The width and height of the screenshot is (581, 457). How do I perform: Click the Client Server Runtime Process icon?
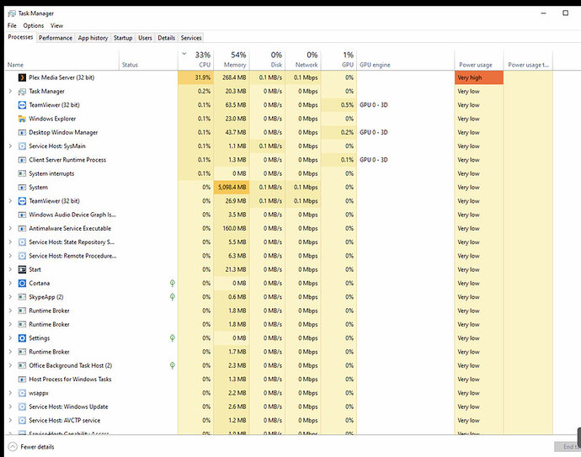[22, 160]
